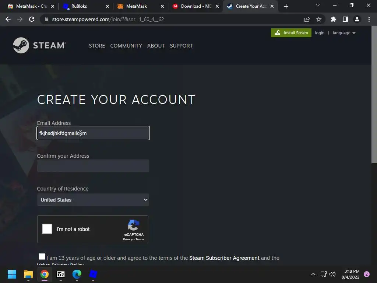Image resolution: width=377 pixels, height=283 pixels.
Task: Open File Explorer from taskbar
Action: click(28, 274)
